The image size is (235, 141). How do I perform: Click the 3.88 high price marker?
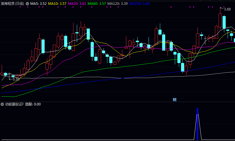point(227,9)
